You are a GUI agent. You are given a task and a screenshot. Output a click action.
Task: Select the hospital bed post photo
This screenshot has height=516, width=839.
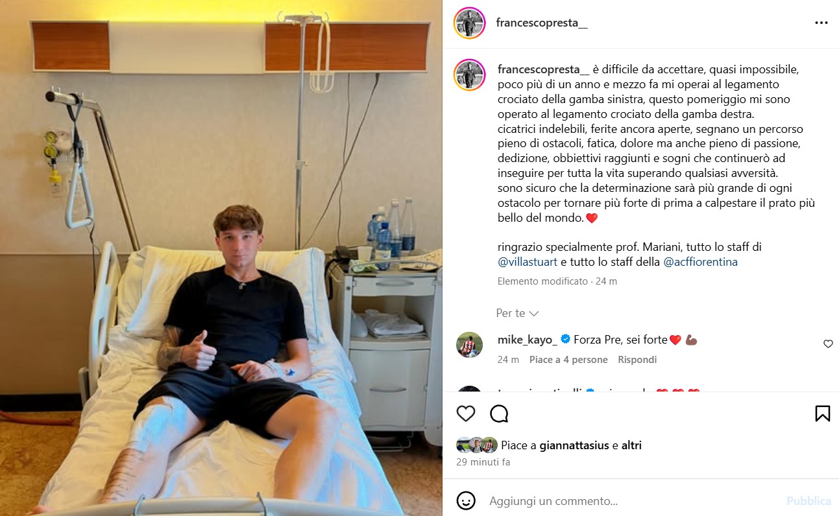point(221,258)
